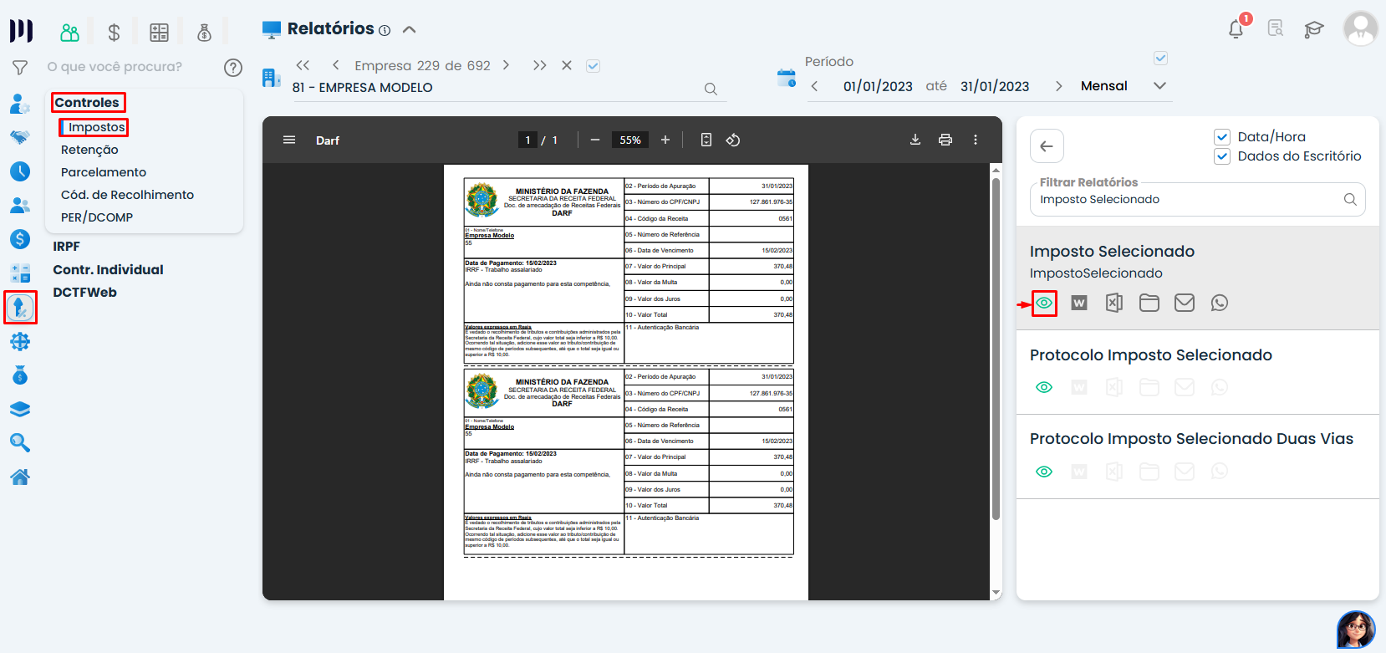
Task: Click the filter funnel icon
Action: 20,68
